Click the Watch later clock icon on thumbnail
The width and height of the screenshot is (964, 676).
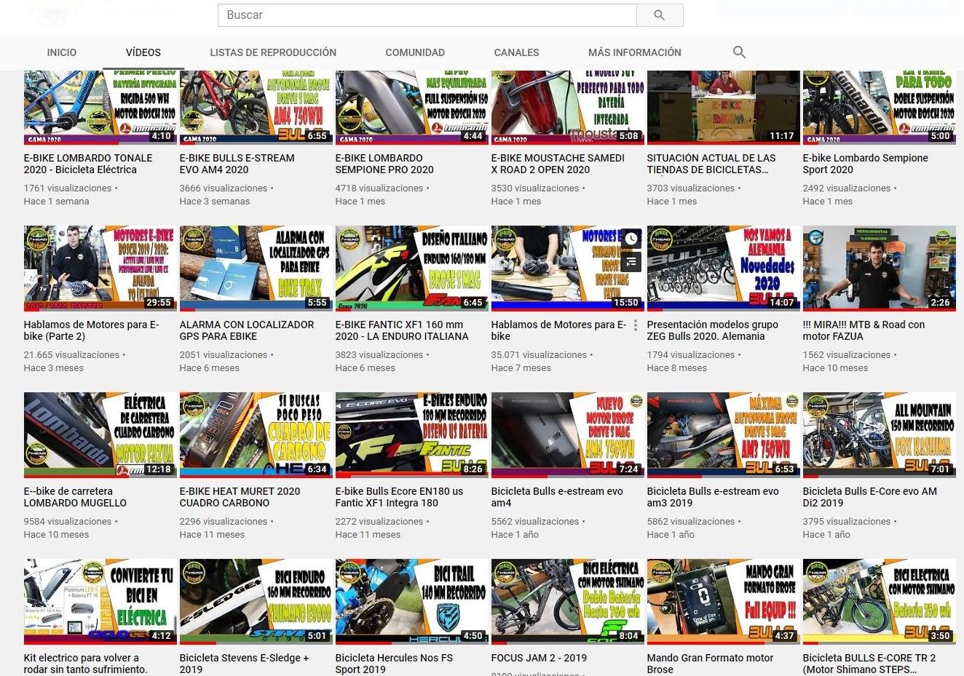coord(631,238)
